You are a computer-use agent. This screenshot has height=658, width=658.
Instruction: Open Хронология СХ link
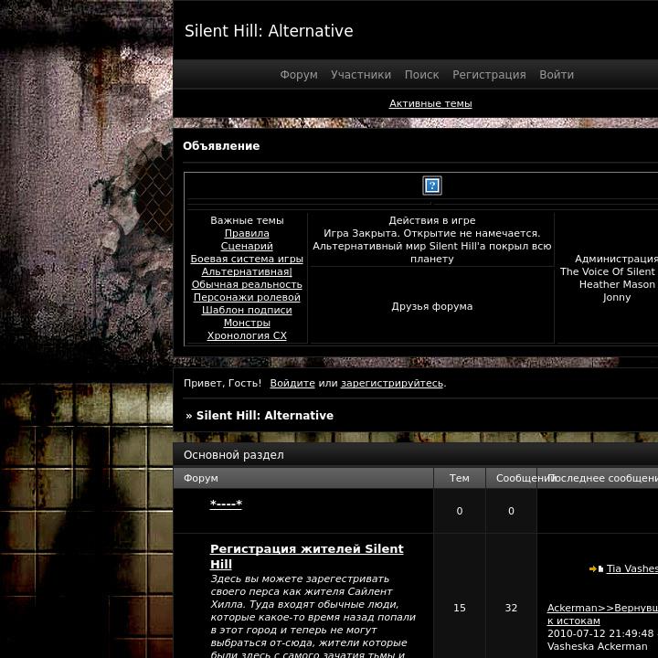point(247,335)
